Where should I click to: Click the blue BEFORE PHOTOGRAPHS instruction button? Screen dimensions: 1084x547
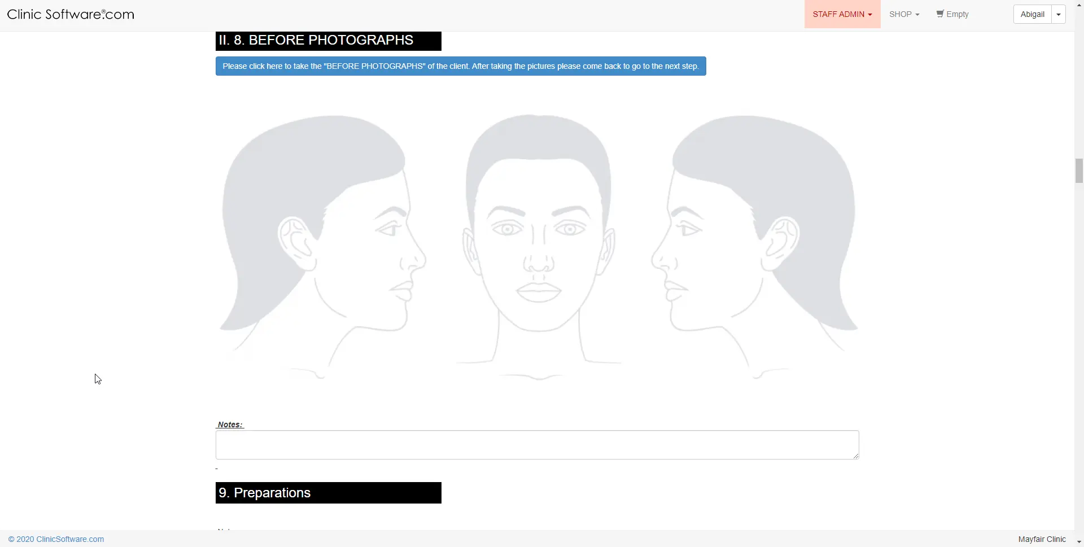tap(460, 66)
